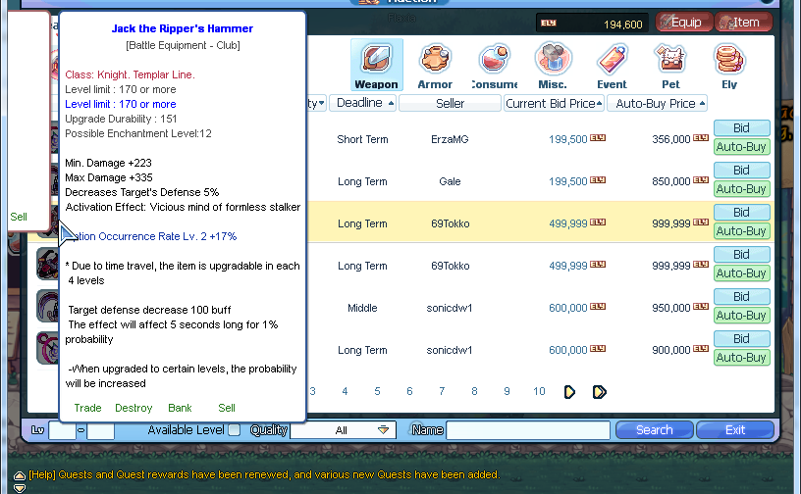Viewport: 801px width, 494px height.
Task: Go to page 7
Action: point(442,391)
